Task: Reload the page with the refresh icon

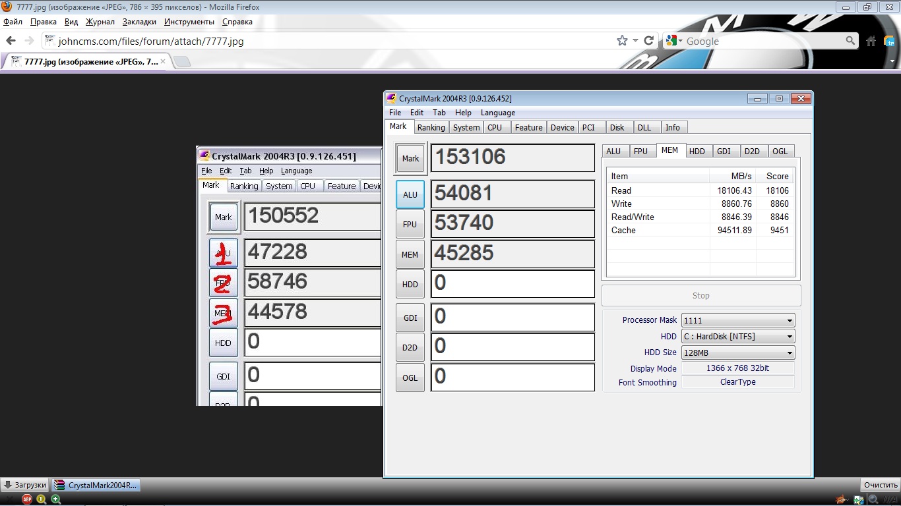Action: click(649, 41)
